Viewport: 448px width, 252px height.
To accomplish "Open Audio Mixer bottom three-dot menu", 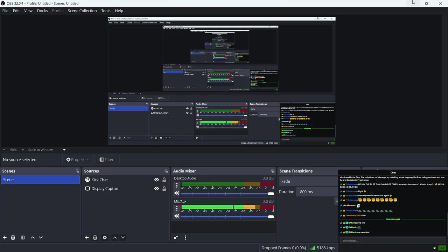I will point(185,237).
